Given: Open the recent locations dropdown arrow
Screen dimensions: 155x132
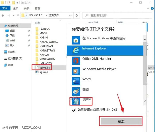Looking at the screenshot, I should pyautogui.click(x=14, y=16).
